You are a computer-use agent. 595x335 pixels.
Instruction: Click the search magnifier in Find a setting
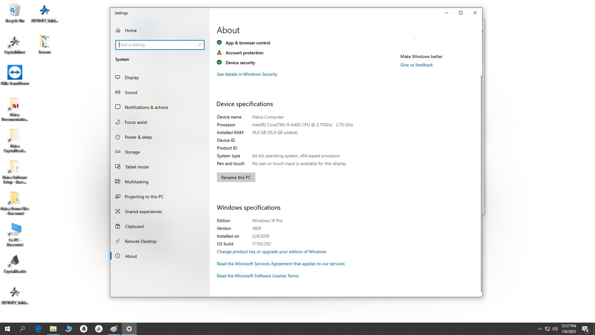tap(200, 45)
